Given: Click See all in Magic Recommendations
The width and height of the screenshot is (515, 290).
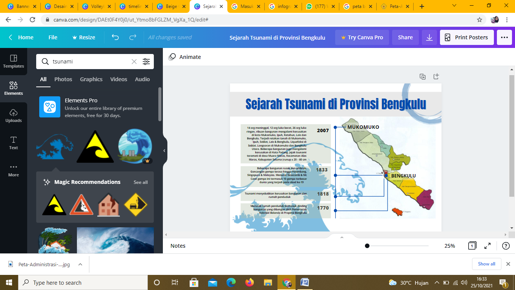Looking at the screenshot, I should (140, 182).
